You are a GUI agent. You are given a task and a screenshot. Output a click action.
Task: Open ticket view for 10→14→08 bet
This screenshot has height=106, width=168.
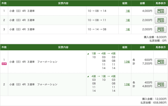click(161, 29)
